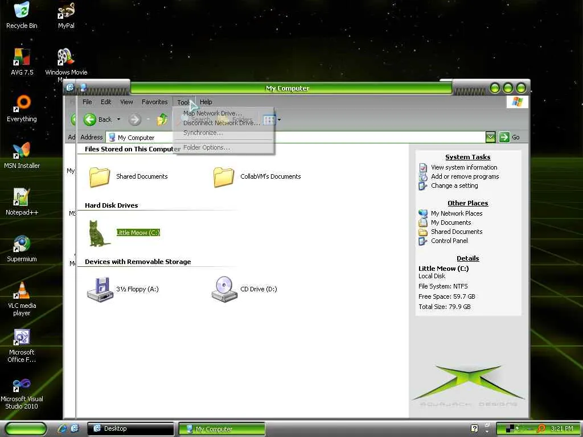Collapse the System Tasks panel header
583x437 pixels.
point(468,157)
